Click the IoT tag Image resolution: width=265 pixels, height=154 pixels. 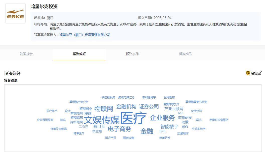click(180, 113)
